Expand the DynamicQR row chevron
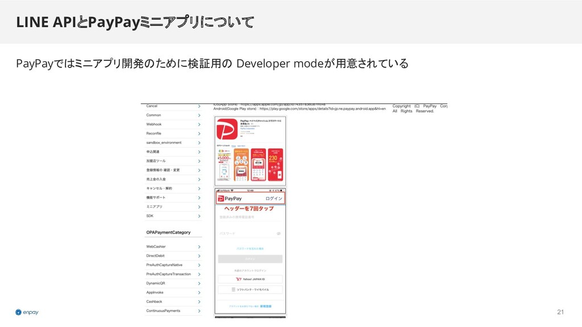 click(x=199, y=284)
